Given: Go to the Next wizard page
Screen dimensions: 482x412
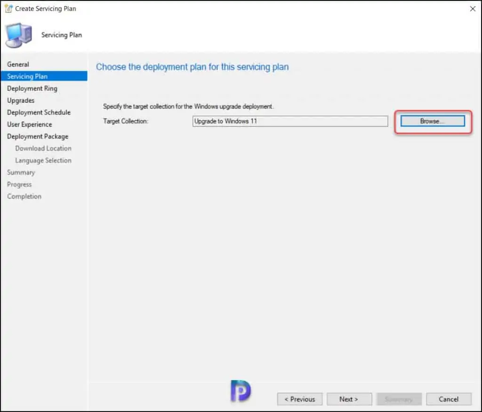Looking at the screenshot, I should (x=349, y=399).
